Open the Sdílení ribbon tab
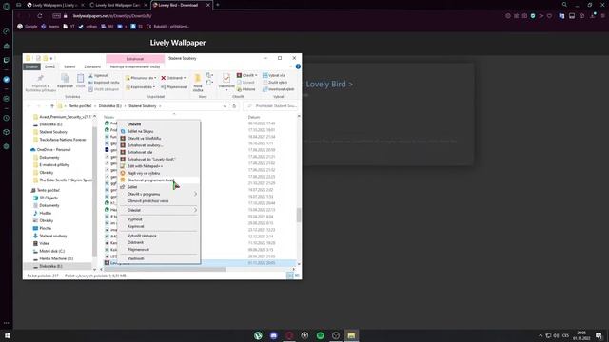 (69, 66)
